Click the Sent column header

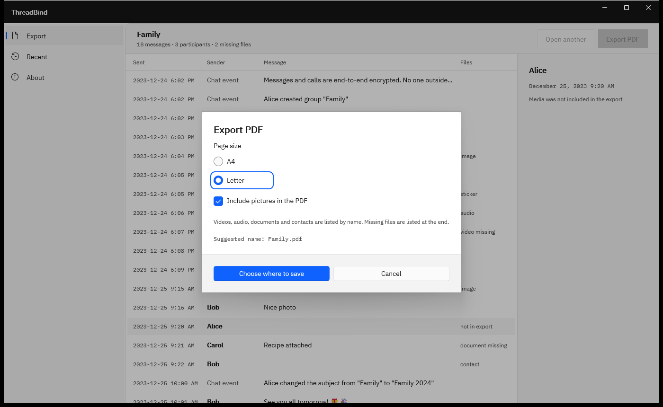139,62
